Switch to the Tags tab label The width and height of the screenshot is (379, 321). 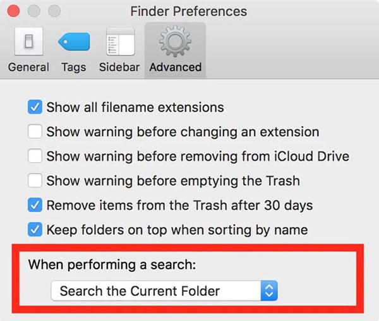(74, 67)
